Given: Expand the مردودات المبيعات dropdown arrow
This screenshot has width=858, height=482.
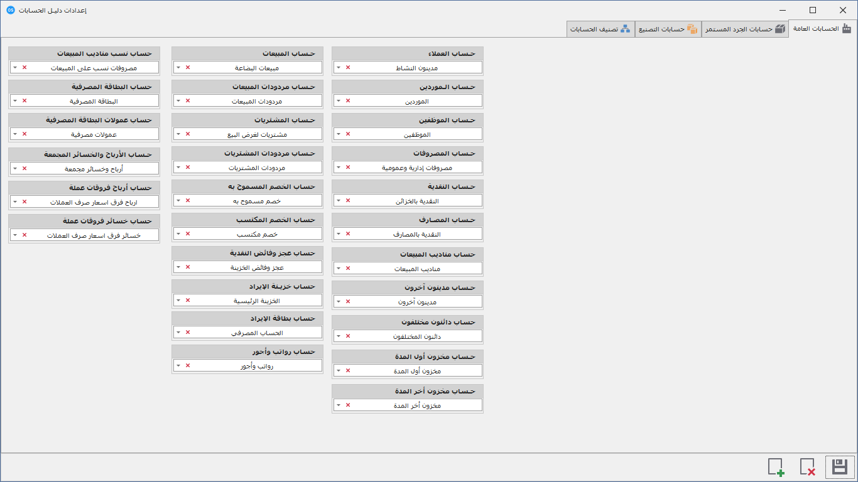Looking at the screenshot, I should (178, 100).
